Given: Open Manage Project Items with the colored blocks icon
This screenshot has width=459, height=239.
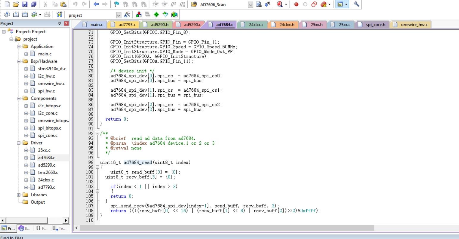Looking at the screenshot, I should [x=139, y=15].
